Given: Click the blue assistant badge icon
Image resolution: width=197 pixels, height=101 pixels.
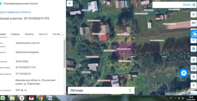Looking at the screenshot, I should point(194,34).
